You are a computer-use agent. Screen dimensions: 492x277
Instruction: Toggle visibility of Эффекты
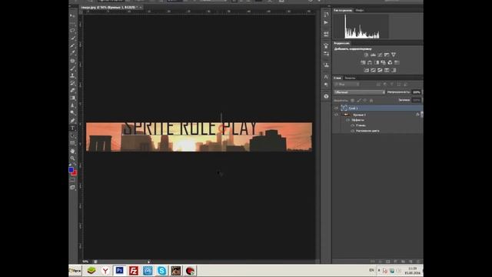click(347, 120)
